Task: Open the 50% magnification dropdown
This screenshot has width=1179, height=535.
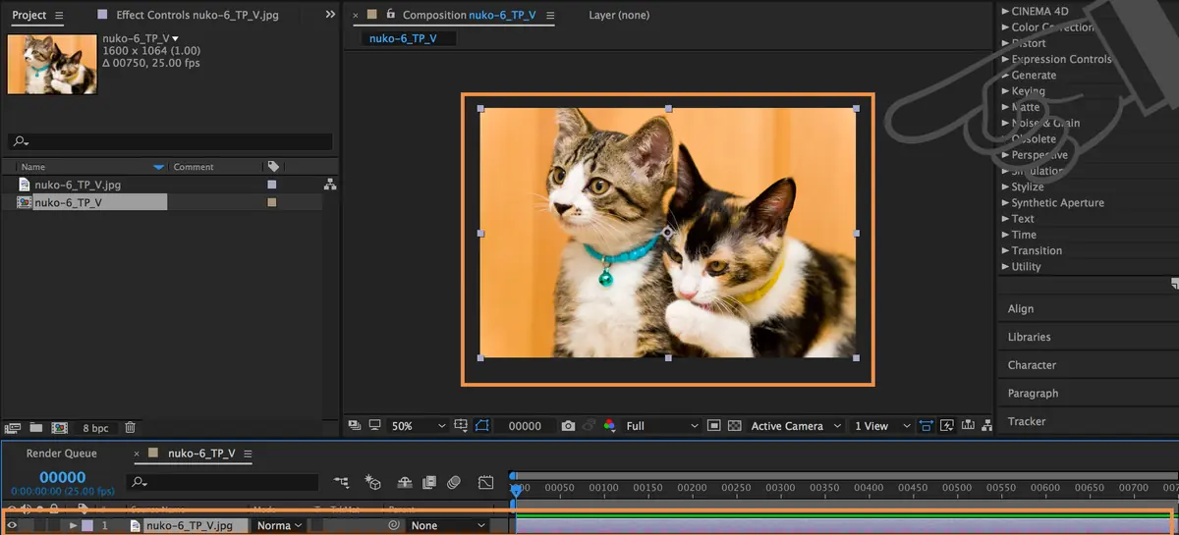Action: pos(419,426)
